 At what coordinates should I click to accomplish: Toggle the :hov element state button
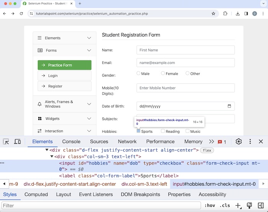(209, 205)
